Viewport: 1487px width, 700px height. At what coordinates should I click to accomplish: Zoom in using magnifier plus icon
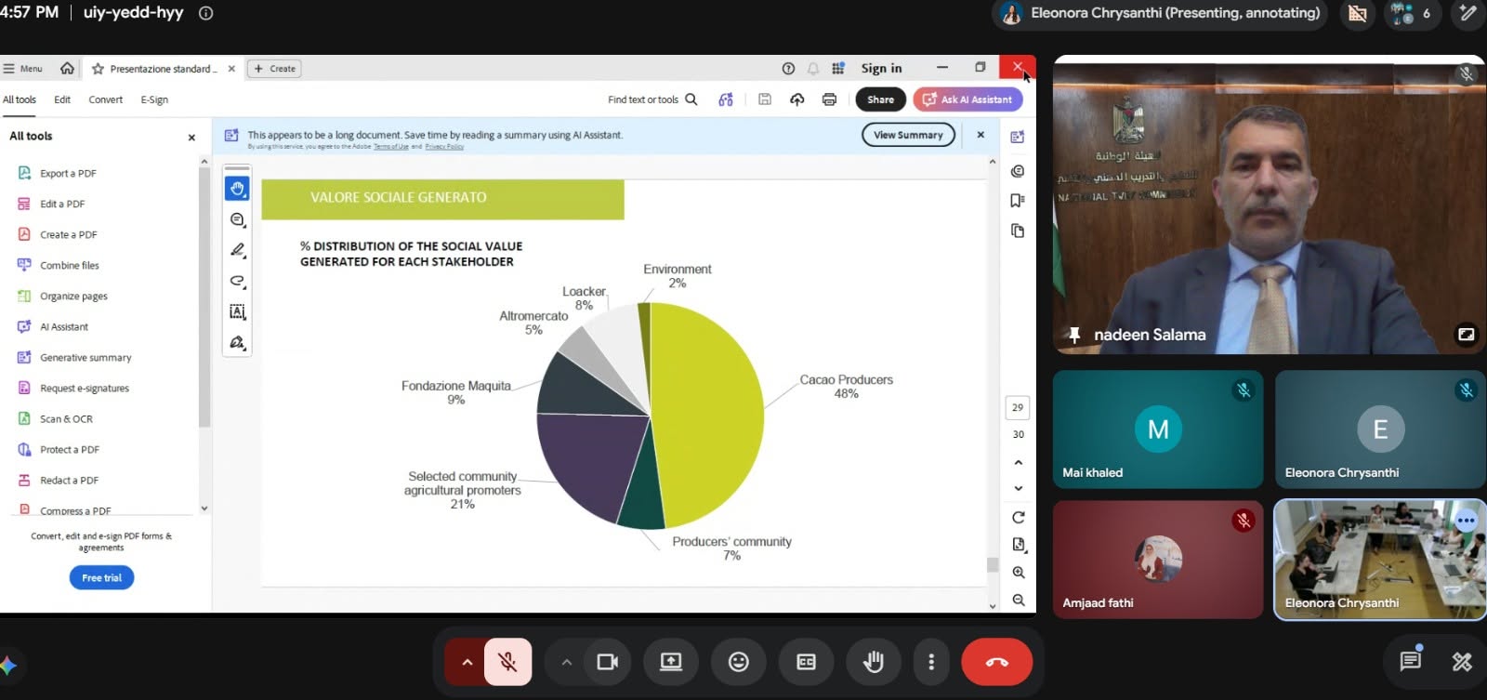(x=1019, y=573)
